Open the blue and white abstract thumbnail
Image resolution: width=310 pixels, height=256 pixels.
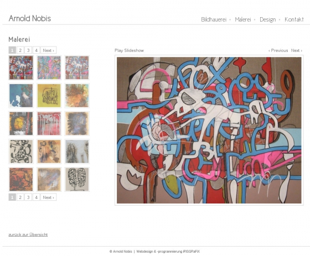click(x=21, y=96)
